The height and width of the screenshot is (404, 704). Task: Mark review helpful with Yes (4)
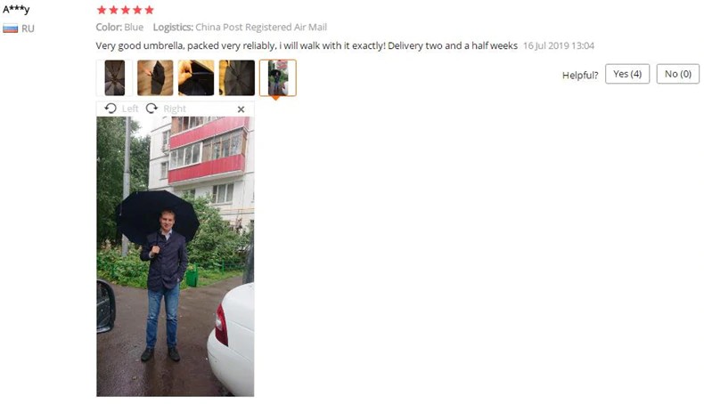(627, 74)
